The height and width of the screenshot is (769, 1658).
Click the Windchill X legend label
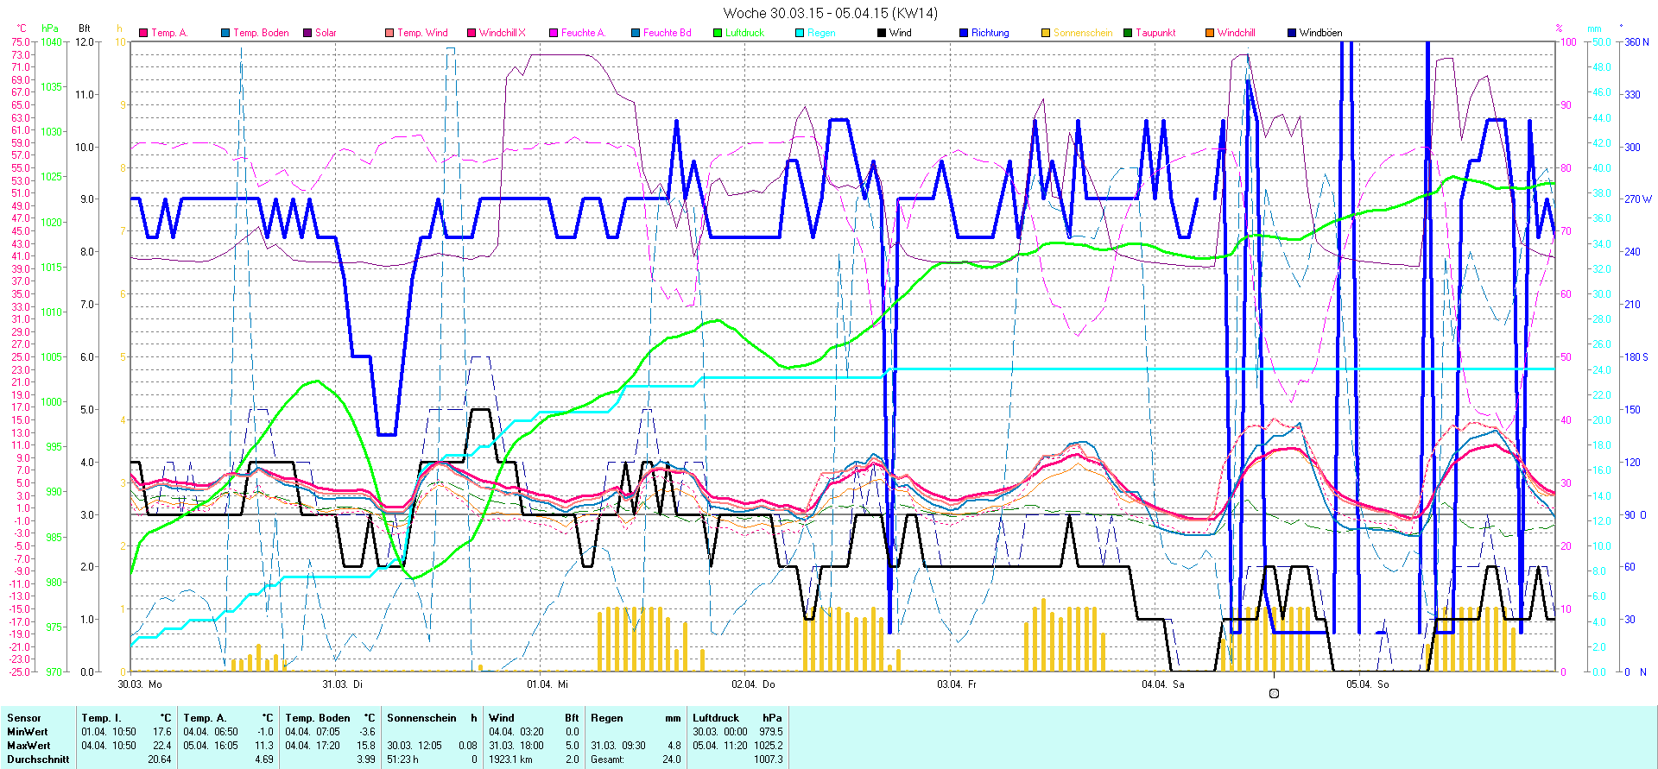tap(502, 33)
